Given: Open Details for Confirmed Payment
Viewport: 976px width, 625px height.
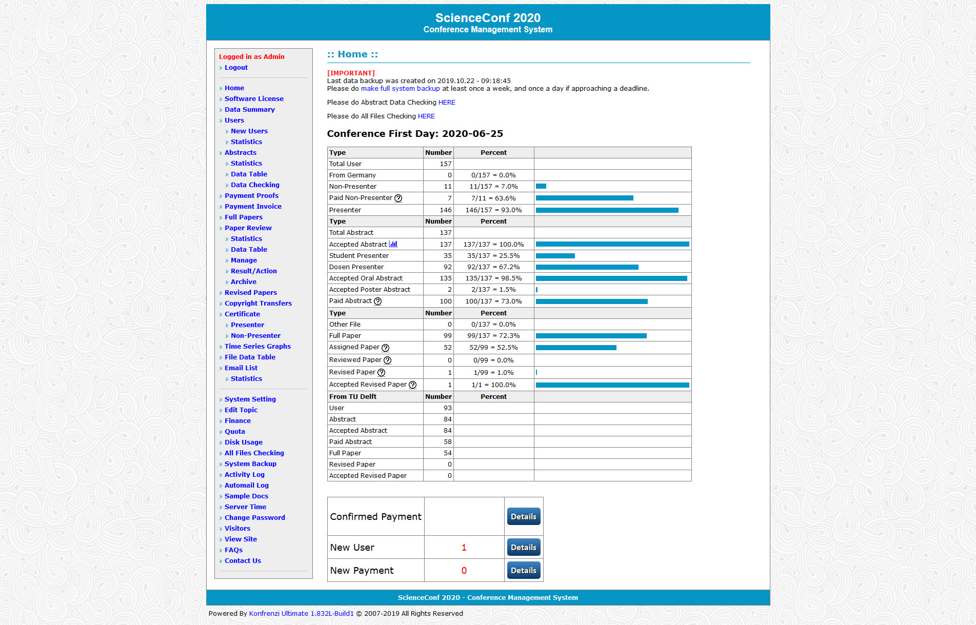Looking at the screenshot, I should point(523,517).
